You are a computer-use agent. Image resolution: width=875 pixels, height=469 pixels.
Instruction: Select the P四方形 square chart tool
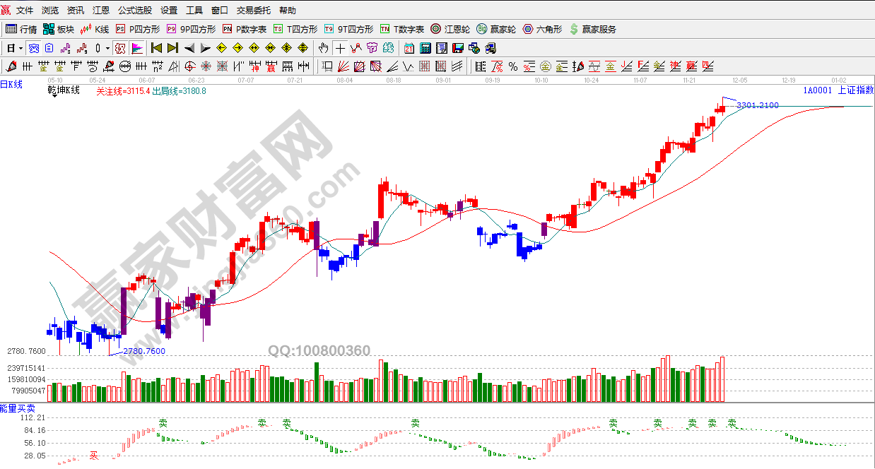point(138,29)
